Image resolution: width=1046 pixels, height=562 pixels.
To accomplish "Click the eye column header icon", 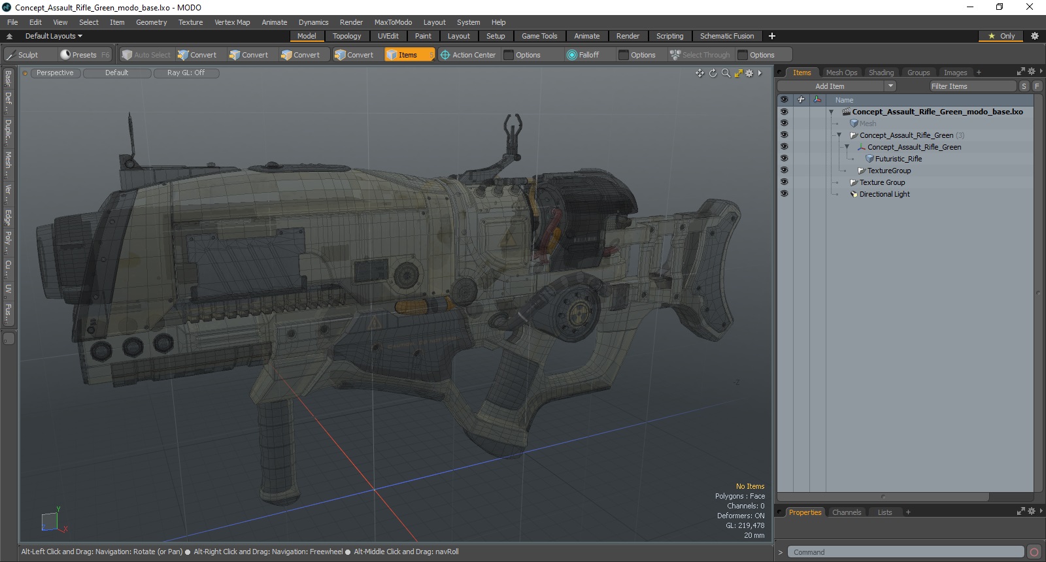I will tap(784, 99).
